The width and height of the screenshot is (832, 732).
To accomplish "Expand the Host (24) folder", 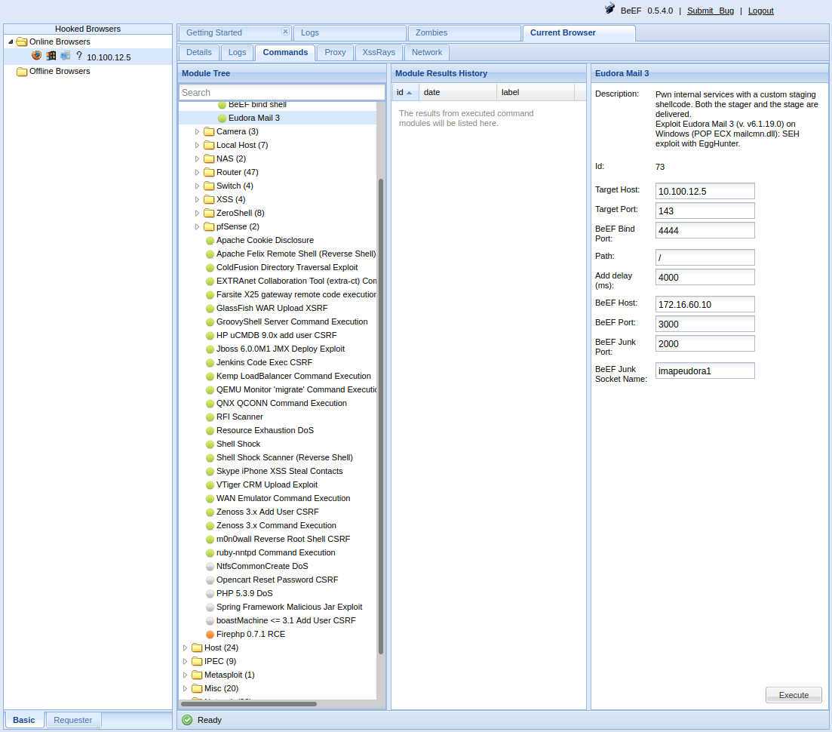I will tap(186, 647).
